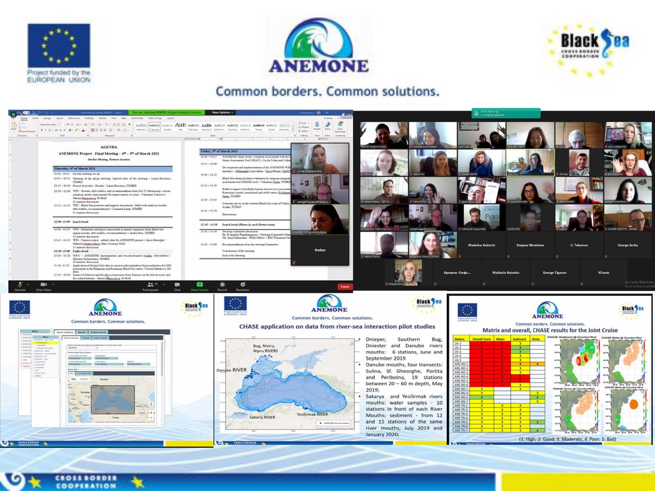Open the Find dropdown in Word Editing group
Screen dimensions: 655x491
click(304, 123)
